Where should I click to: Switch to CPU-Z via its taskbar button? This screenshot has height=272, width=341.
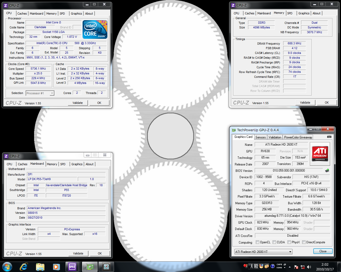pyautogui.click(x=72, y=267)
